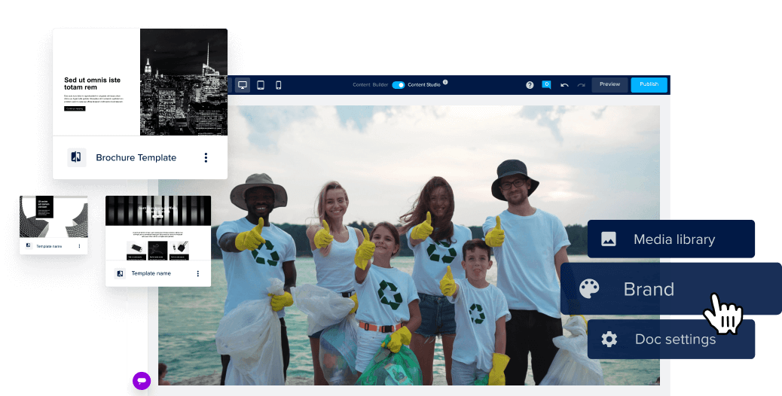The width and height of the screenshot is (782, 396).
Task: Switch to mobile phone preview mode
Action: pyautogui.click(x=278, y=85)
